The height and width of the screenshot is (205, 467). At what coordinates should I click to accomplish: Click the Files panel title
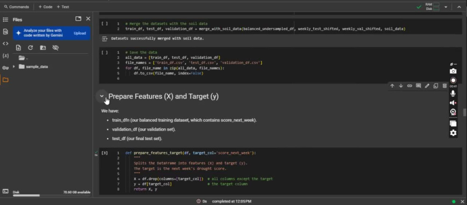18,20
